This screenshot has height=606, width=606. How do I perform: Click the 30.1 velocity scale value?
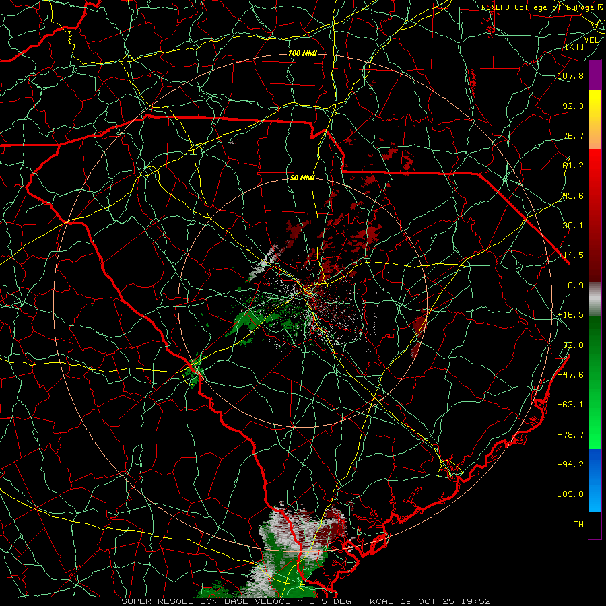(573, 226)
